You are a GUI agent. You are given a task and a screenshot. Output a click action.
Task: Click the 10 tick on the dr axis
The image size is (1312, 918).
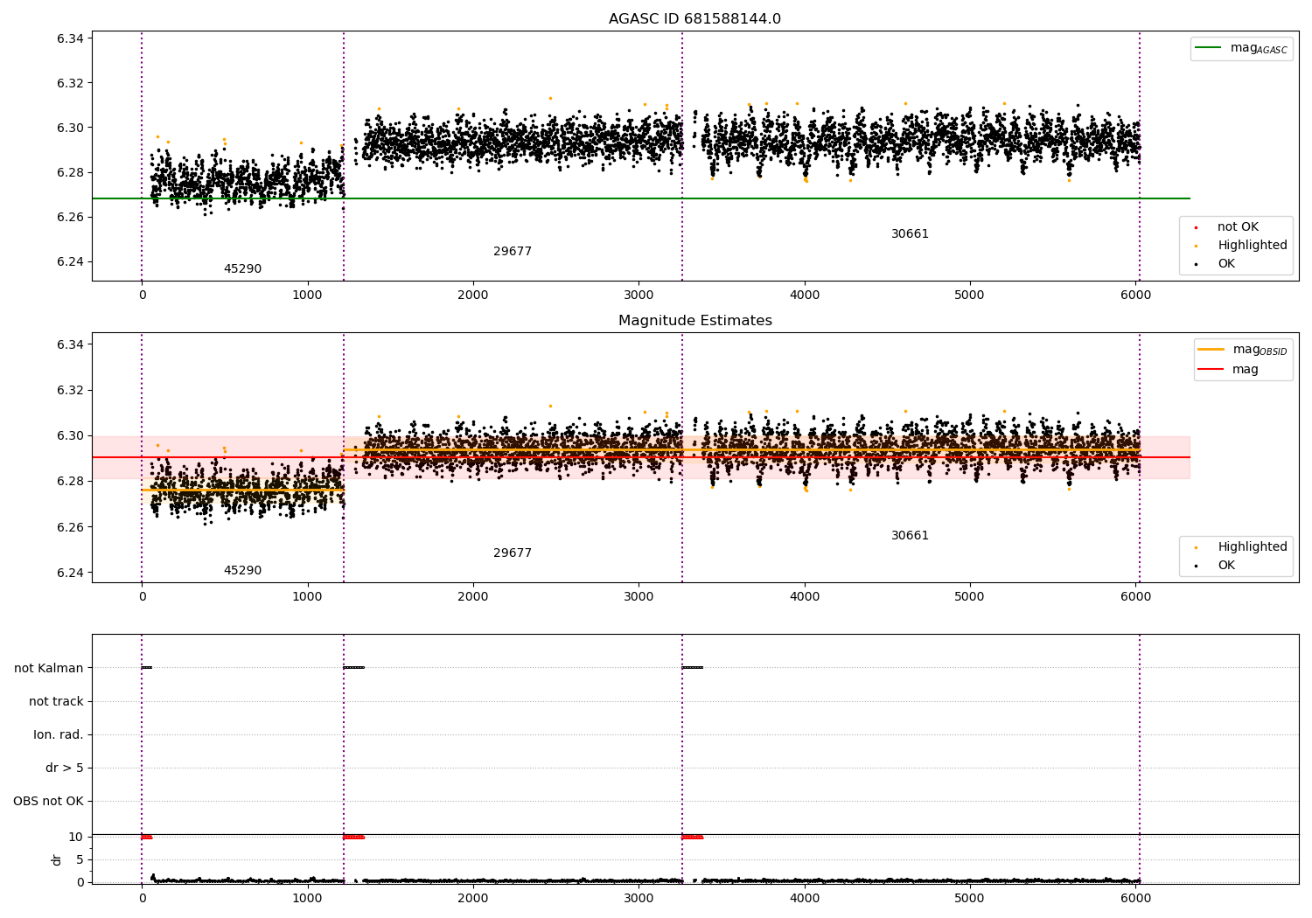pyautogui.click(x=76, y=837)
